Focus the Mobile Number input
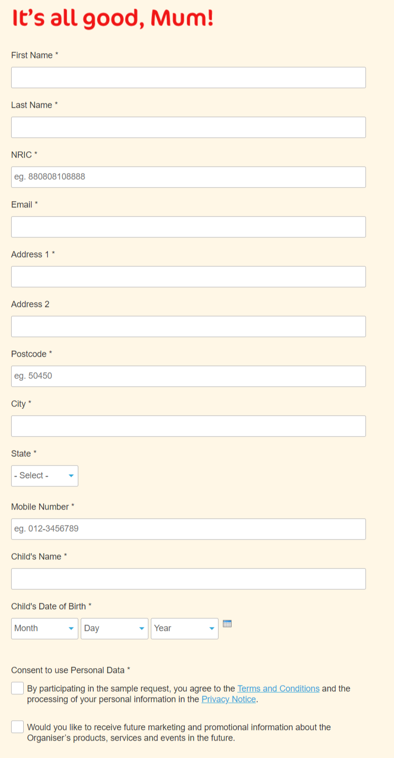Screen dimensions: 394x758 click(x=189, y=529)
